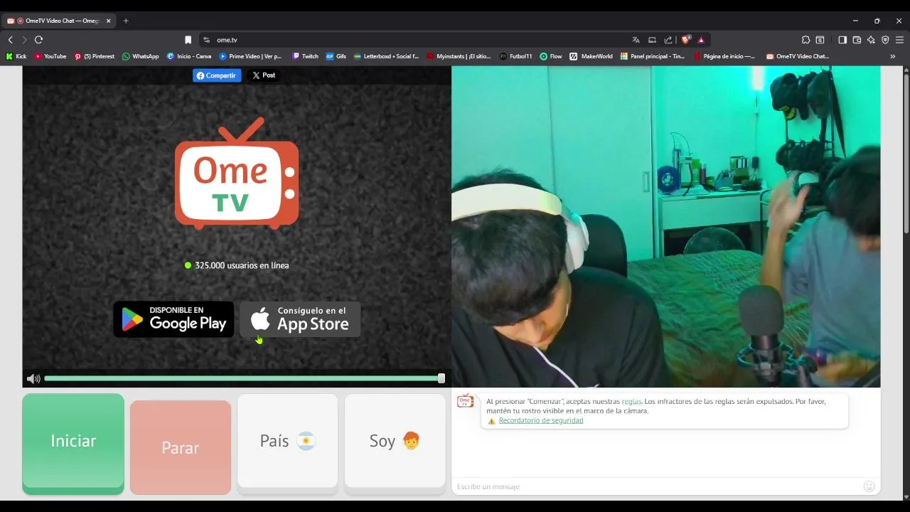Open the emoji picker in message box
The width and height of the screenshot is (910, 512).
coord(869,486)
